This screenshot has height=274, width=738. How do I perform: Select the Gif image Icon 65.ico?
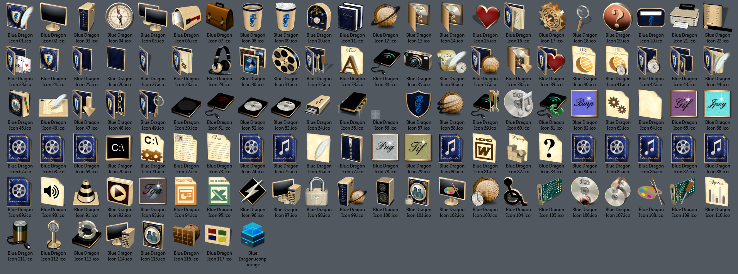click(684, 104)
